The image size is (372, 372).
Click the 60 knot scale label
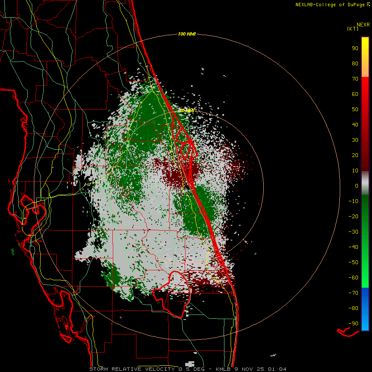point(355,94)
